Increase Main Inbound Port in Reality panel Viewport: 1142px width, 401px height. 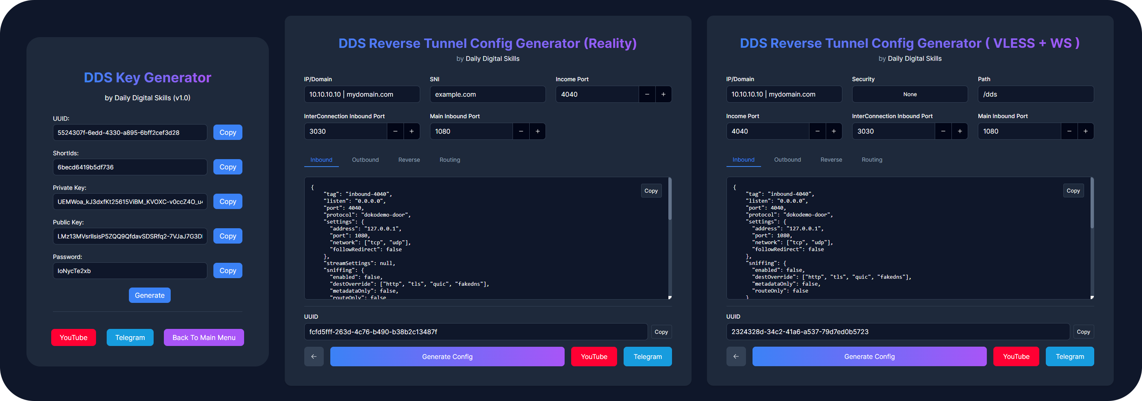[x=537, y=131]
